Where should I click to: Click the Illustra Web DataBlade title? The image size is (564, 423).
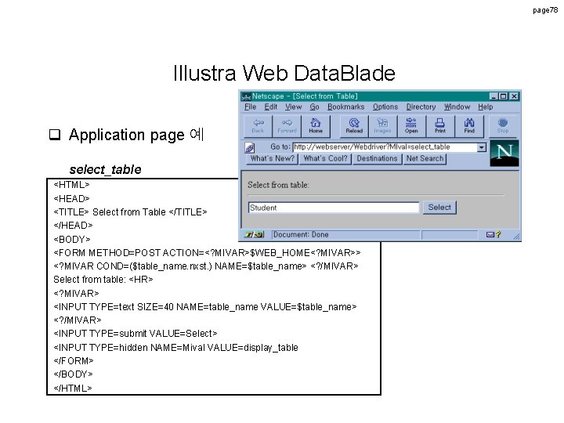click(284, 73)
